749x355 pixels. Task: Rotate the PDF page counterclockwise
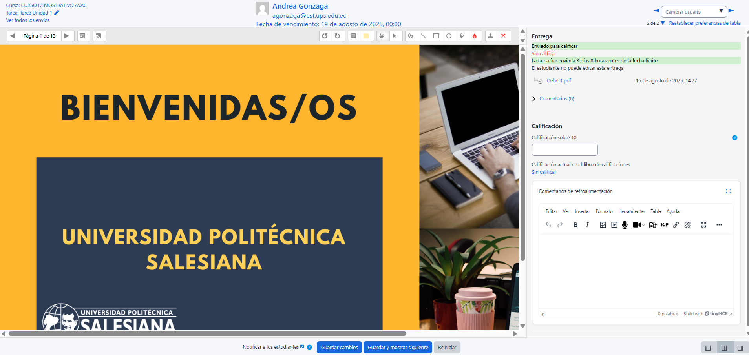click(325, 36)
